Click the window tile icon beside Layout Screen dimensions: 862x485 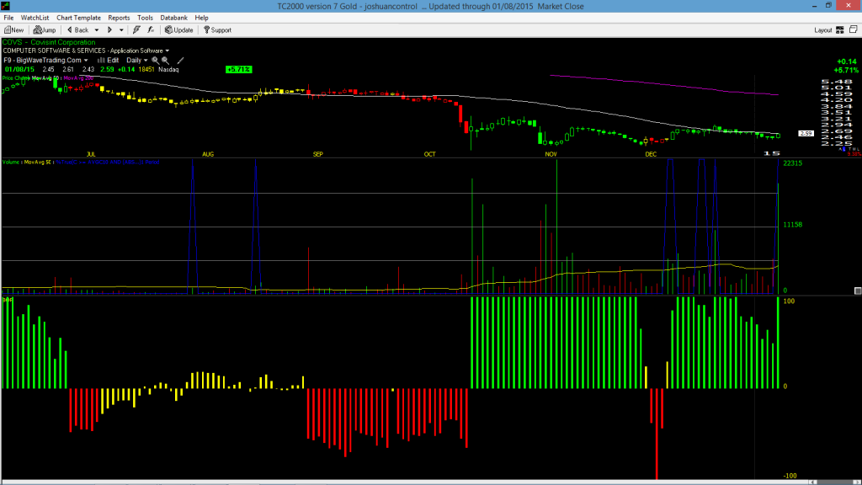point(854,29)
